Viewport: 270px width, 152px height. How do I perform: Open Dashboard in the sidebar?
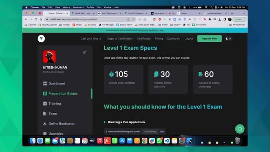click(54, 84)
